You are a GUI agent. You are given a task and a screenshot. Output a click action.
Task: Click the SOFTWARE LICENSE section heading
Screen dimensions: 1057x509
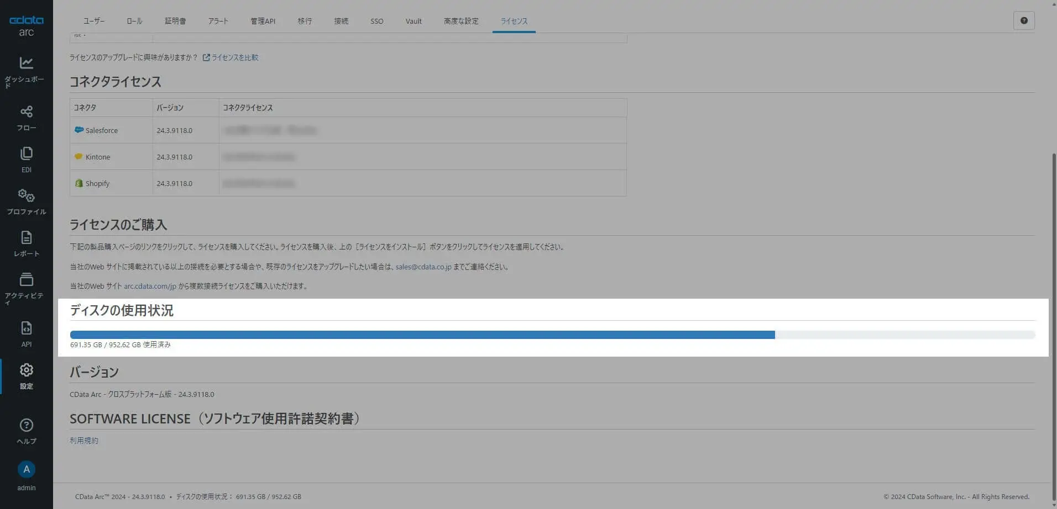216,418
